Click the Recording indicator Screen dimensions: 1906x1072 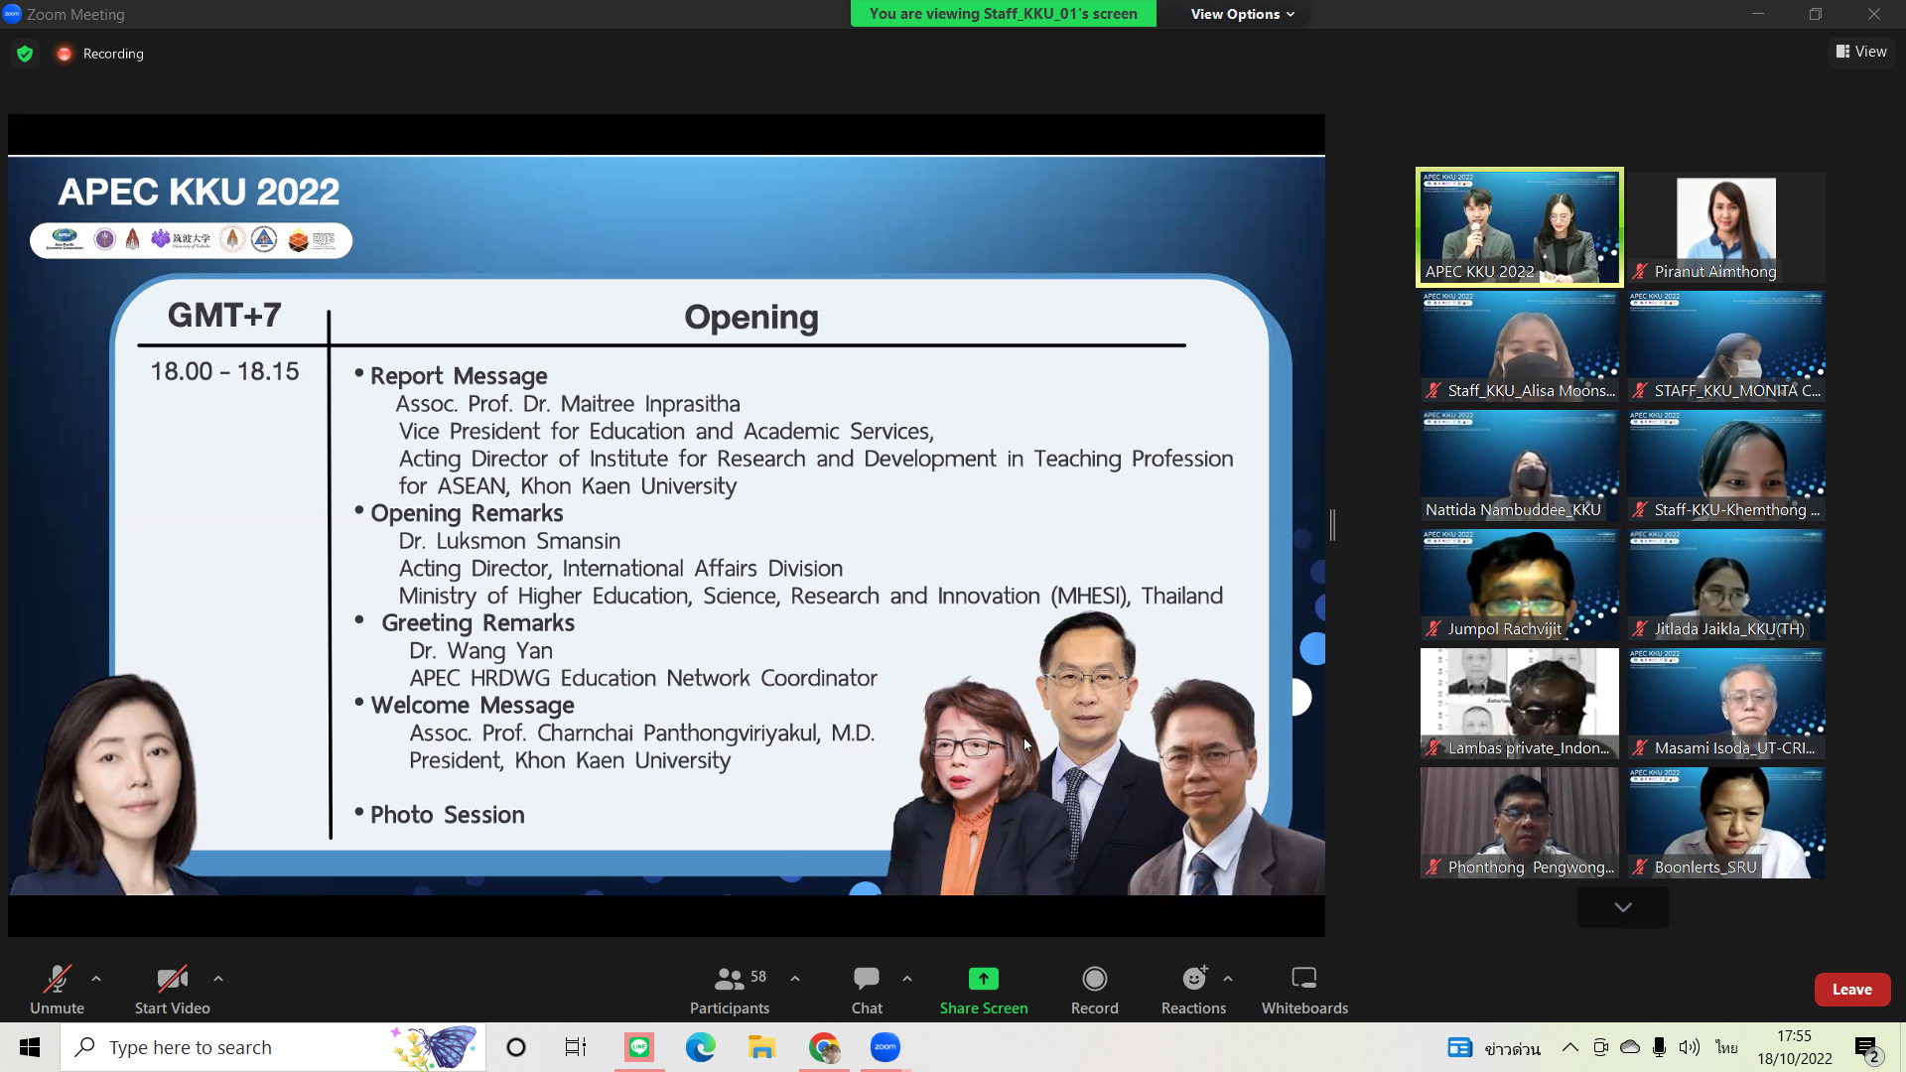click(100, 54)
